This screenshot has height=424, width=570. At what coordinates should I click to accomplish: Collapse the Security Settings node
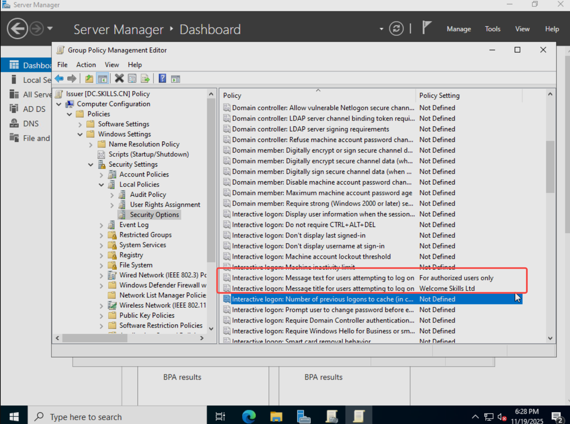coord(91,164)
